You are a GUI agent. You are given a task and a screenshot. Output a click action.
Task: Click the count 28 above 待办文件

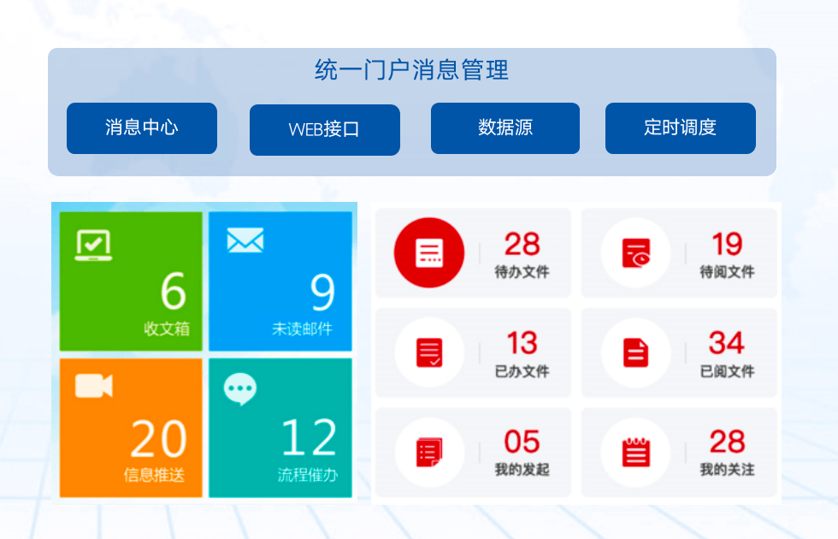[522, 245]
